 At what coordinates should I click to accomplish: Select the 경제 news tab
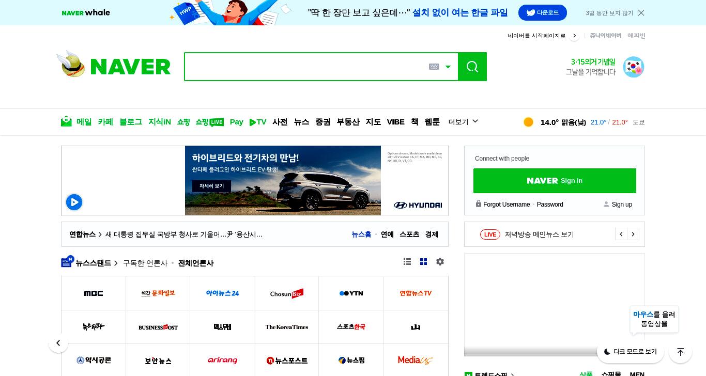(x=432, y=234)
